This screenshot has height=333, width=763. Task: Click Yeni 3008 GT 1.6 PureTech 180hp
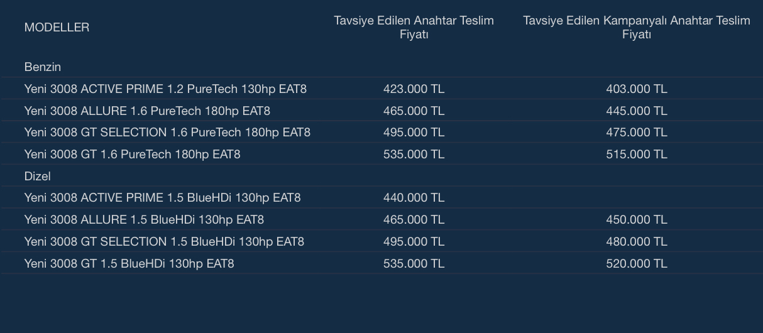tap(132, 154)
